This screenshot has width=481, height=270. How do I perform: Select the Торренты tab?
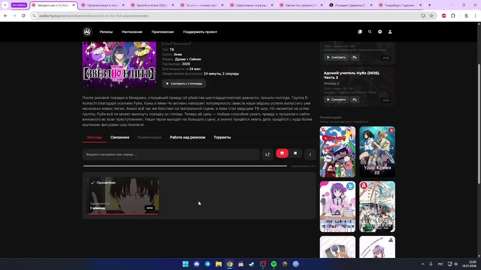(222, 137)
